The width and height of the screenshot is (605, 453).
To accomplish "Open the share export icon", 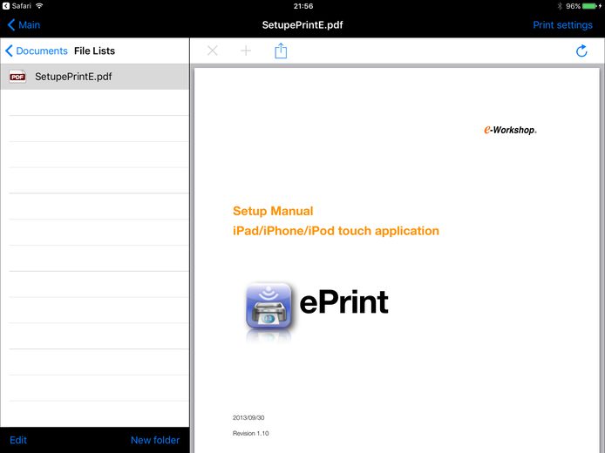I will pyautogui.click(x=281, y=51).
